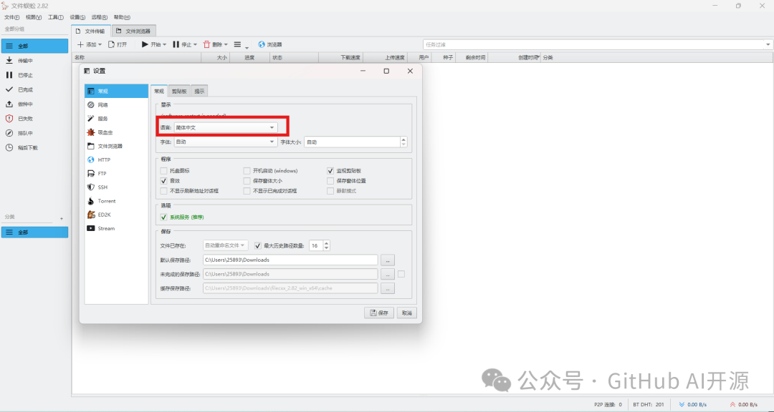Open SSH shield icon in settings list
The height and width of the screenshot is (412, 774).
91,187
